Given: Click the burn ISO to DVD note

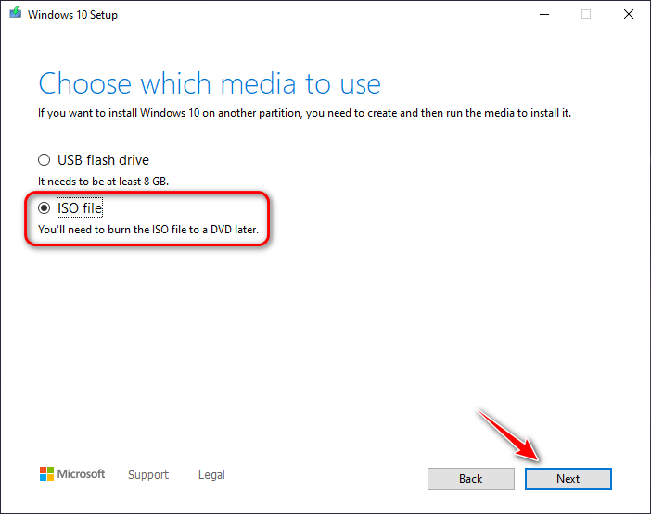Looking at the screenshot, I should point(147,229).
